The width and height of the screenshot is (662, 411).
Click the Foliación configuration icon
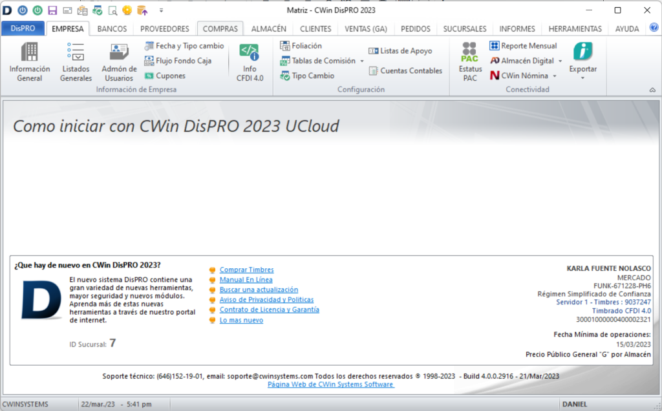(x=297, y=45)
